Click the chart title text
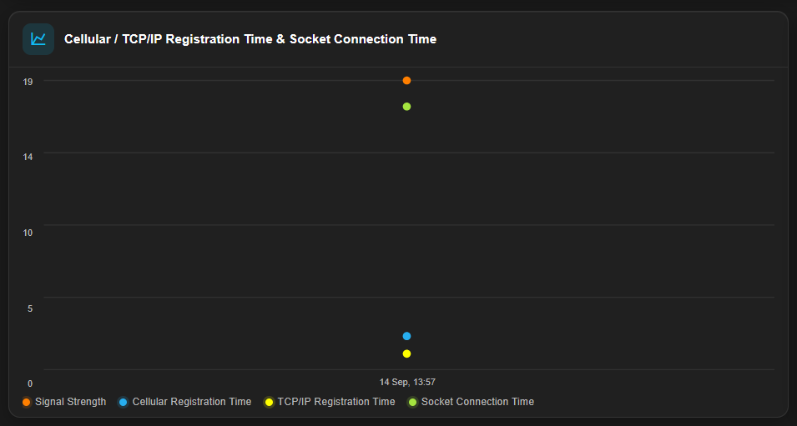The image size is (797, 426). point(250,39)
